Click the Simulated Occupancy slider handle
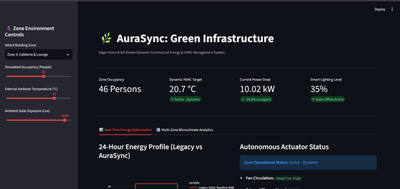This screenshot has width=400, height=189. click(44, 76)
